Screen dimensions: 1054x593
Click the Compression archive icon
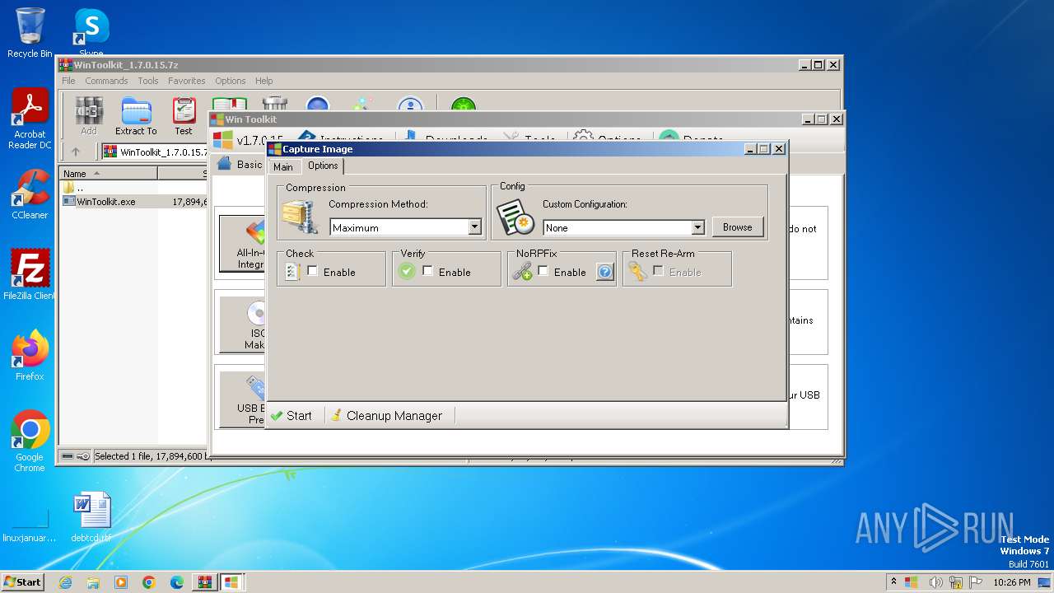click(x=299, y=217)
